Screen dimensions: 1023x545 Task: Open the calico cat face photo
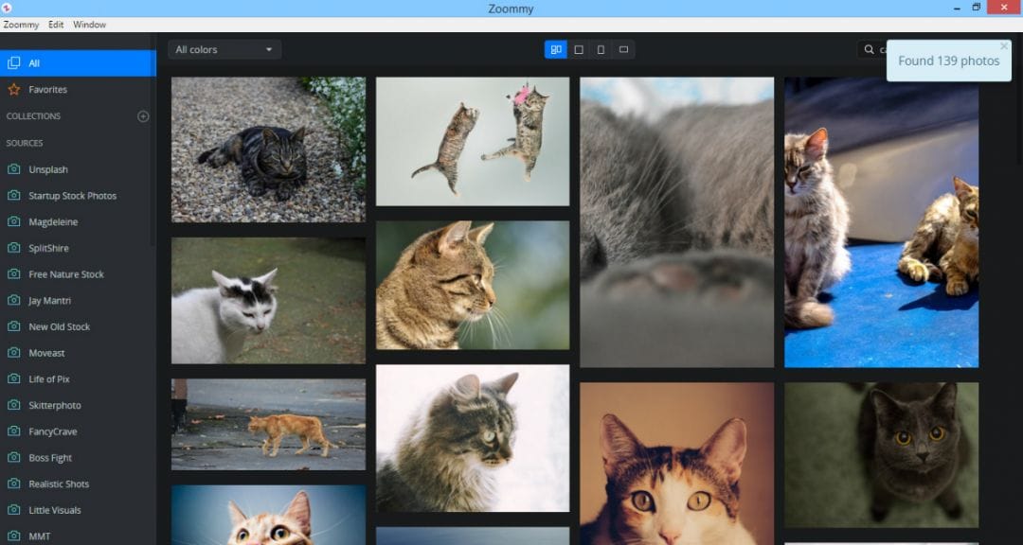676,464
